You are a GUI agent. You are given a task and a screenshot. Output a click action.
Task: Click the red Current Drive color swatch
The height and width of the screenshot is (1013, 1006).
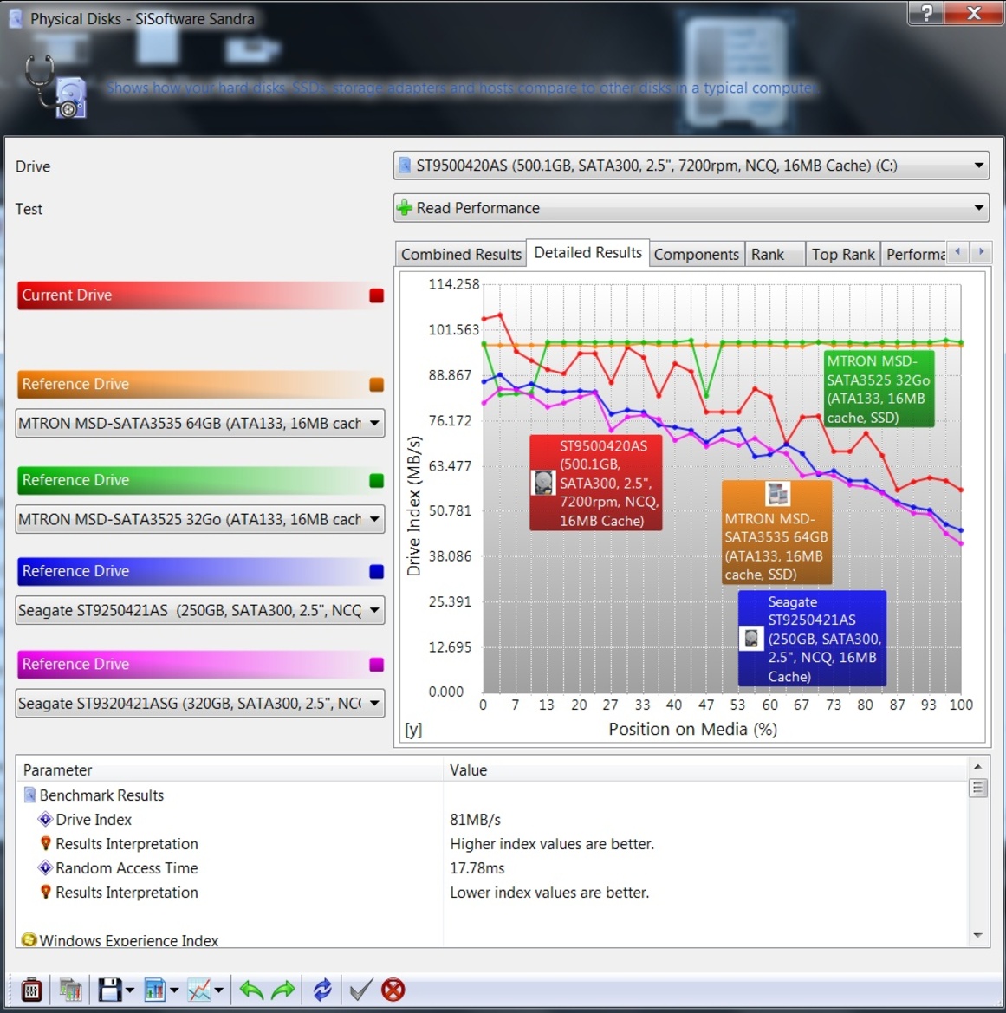pyautogui.click(x=377, y=295)
